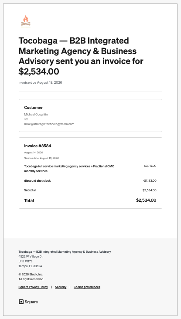This screenshot has width=181, height=319.
Task: Click the Tocobaga full service marketing line item
Action: tap(69, 169)
